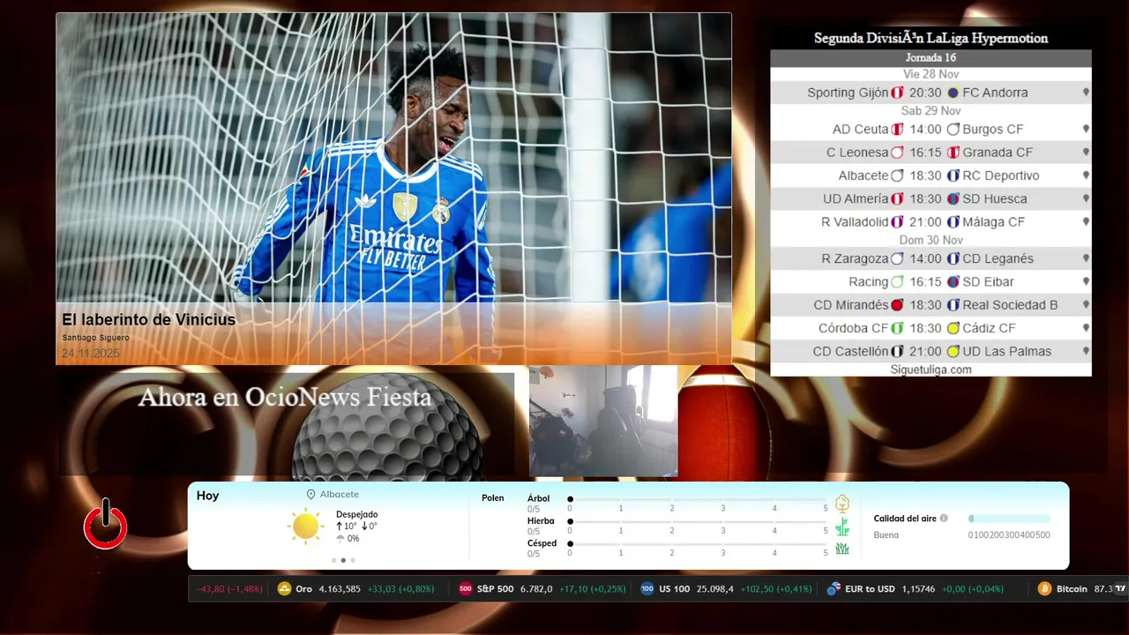This screenshot has width=1129, height=635.
Task: Click the US 100 ticker badge
Action: [647, 589]
